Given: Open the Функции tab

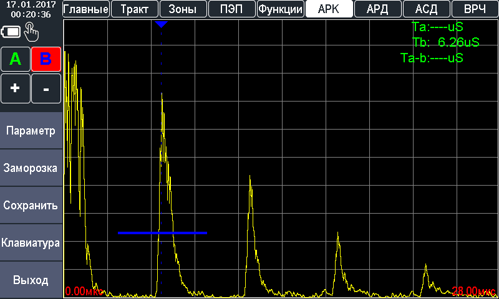Looking at the screenshot, I should coord(281,9).
